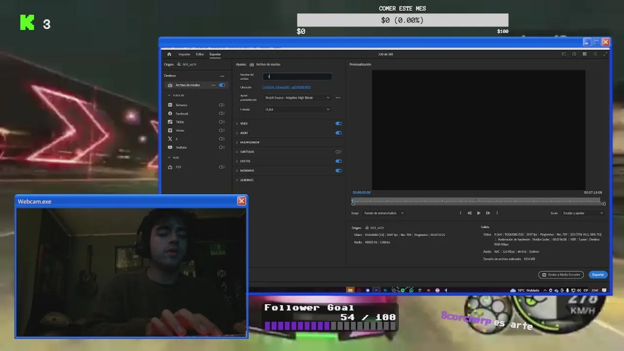
Task: Select the Exportar tab
Action: tap(215, 54)
